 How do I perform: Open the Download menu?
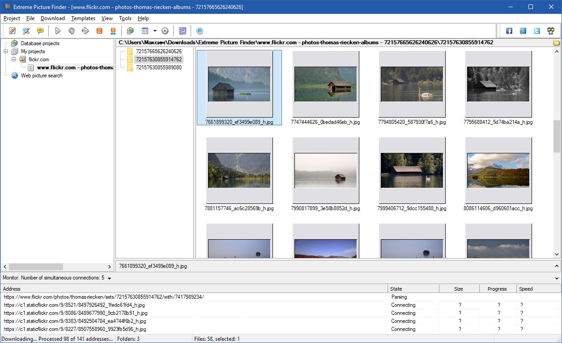click(x=53, y=18)
